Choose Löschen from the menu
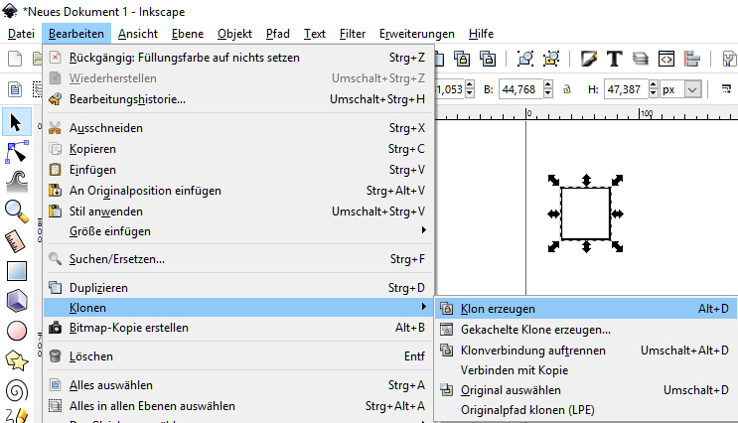 pyautogui.click(x=238, y=356)
